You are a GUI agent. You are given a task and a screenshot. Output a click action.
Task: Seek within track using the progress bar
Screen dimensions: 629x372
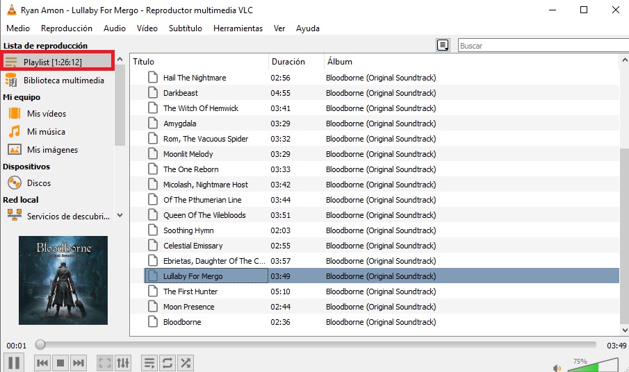[x=316, y=345]
